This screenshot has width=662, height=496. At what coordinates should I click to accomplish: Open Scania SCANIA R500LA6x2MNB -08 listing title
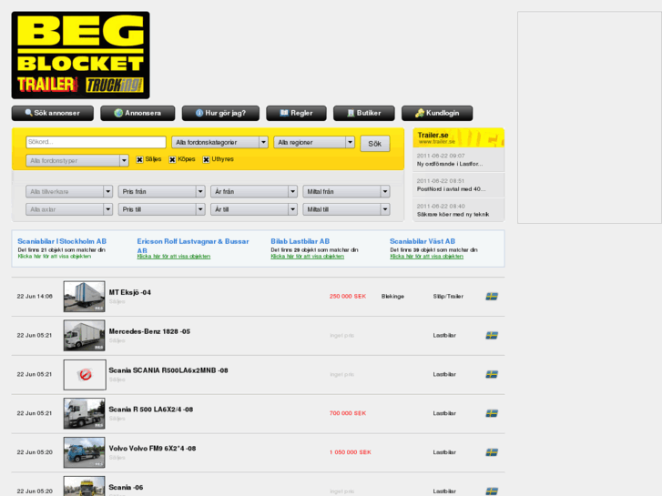(168, 370)
